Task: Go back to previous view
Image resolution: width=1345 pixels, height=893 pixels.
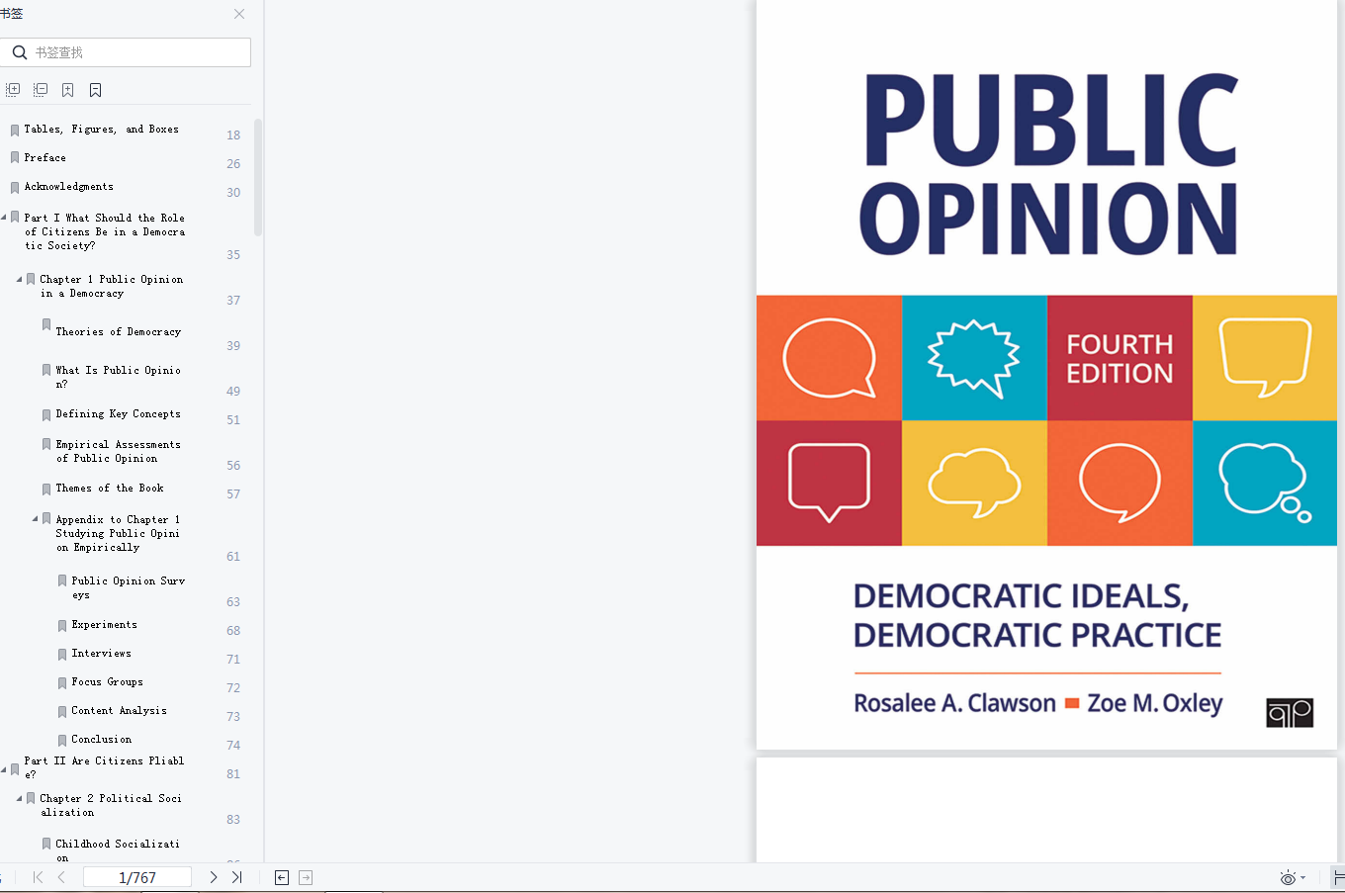Action: click(282, 877)
